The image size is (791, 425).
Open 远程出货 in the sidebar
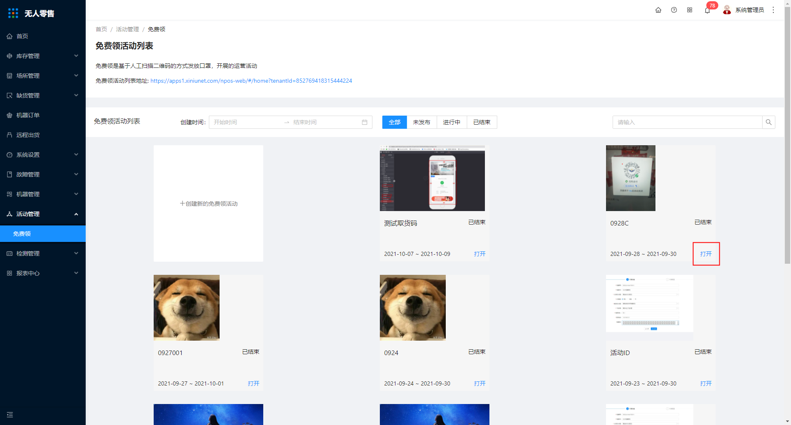coord(43,135)
